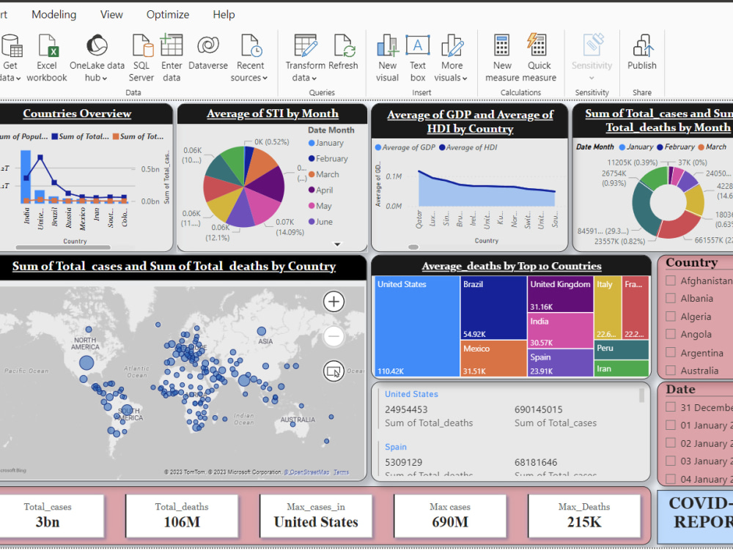The height and width of the screenshot is (550, 733).
Task: Switch to the Help tab
Action: (x=224, y=14)
